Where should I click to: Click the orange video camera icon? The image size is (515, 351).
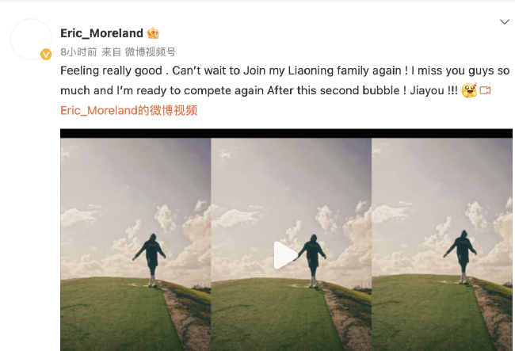click(x=485, y=90)
